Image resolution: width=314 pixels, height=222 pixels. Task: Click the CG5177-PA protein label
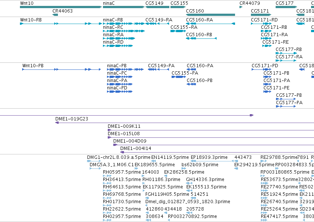coord(289,103)
